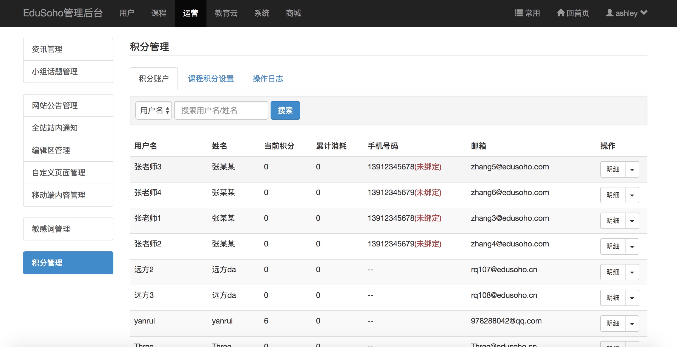The image size is (677, 347).
Task: Click email zhang4@edusoho.com cell
Action: 510,244
